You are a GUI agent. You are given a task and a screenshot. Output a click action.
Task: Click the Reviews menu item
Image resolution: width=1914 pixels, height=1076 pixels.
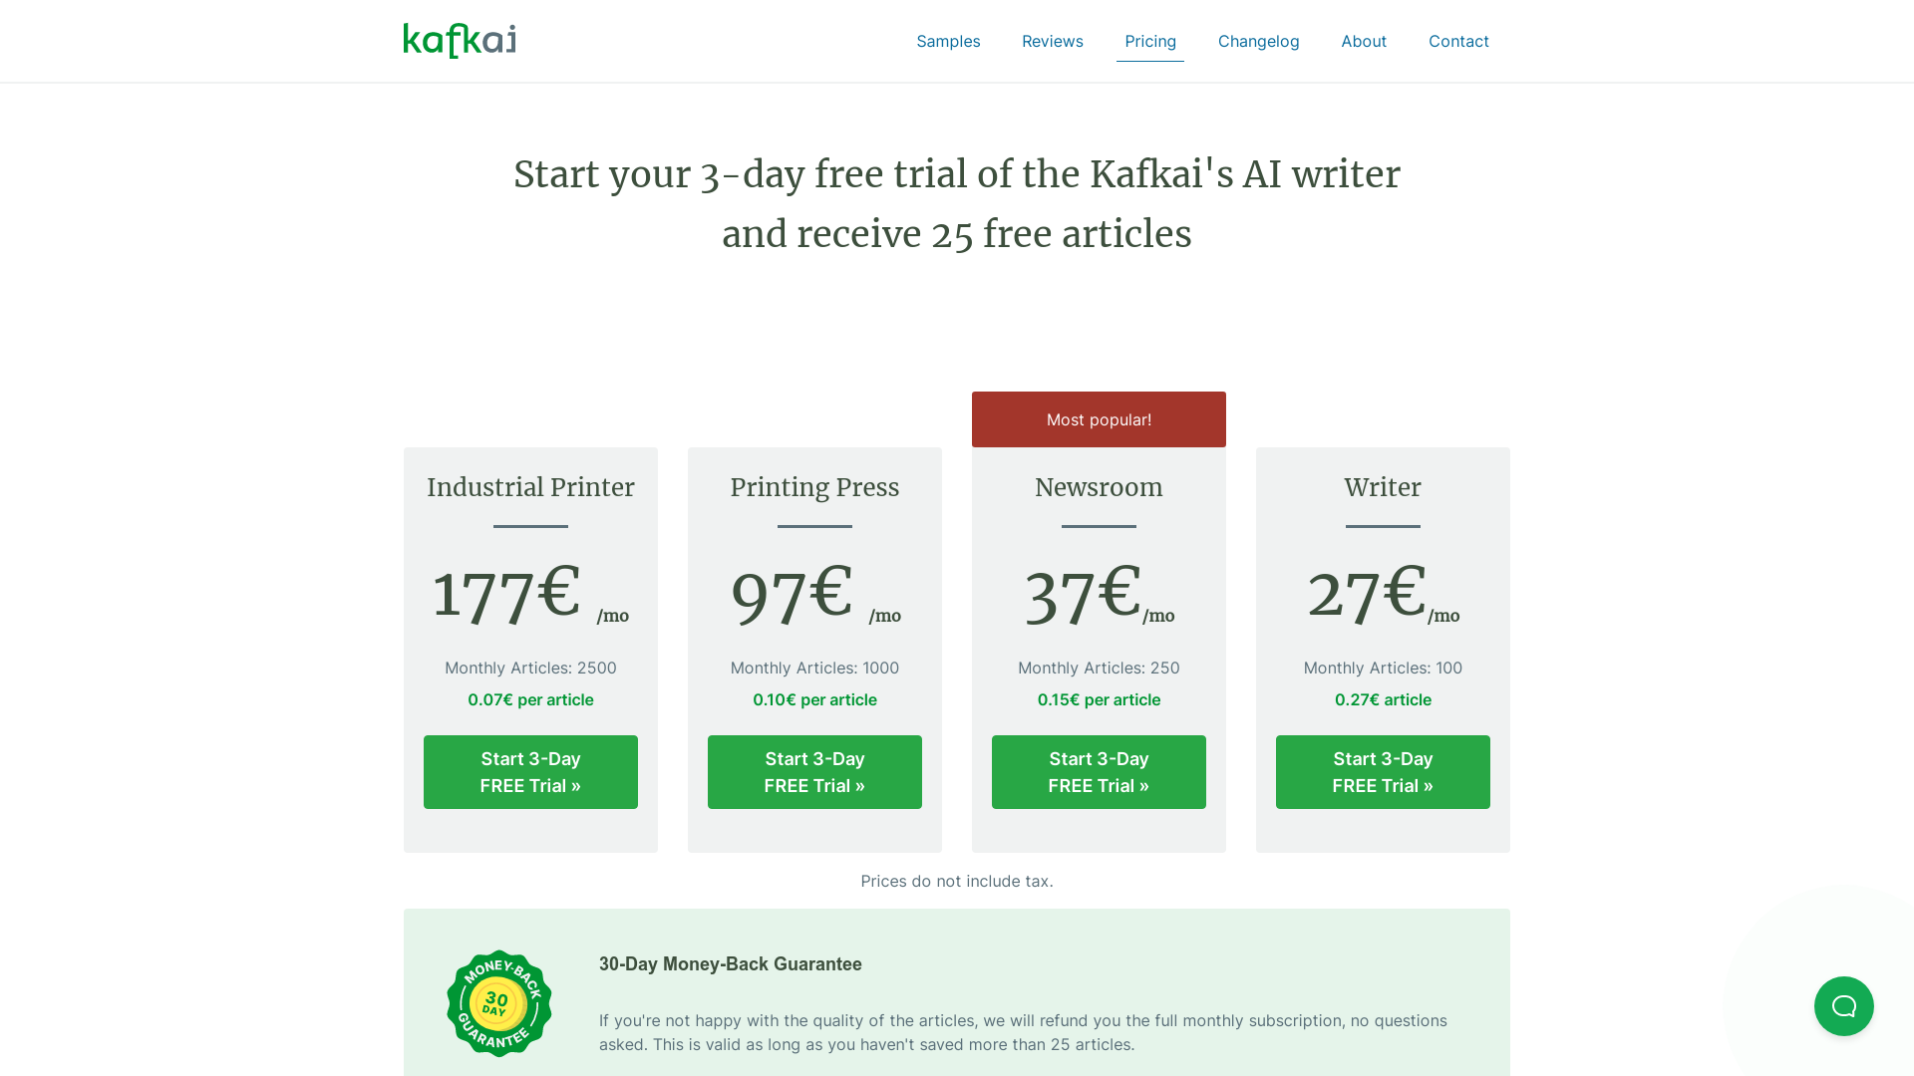[x=1052, y=41]
